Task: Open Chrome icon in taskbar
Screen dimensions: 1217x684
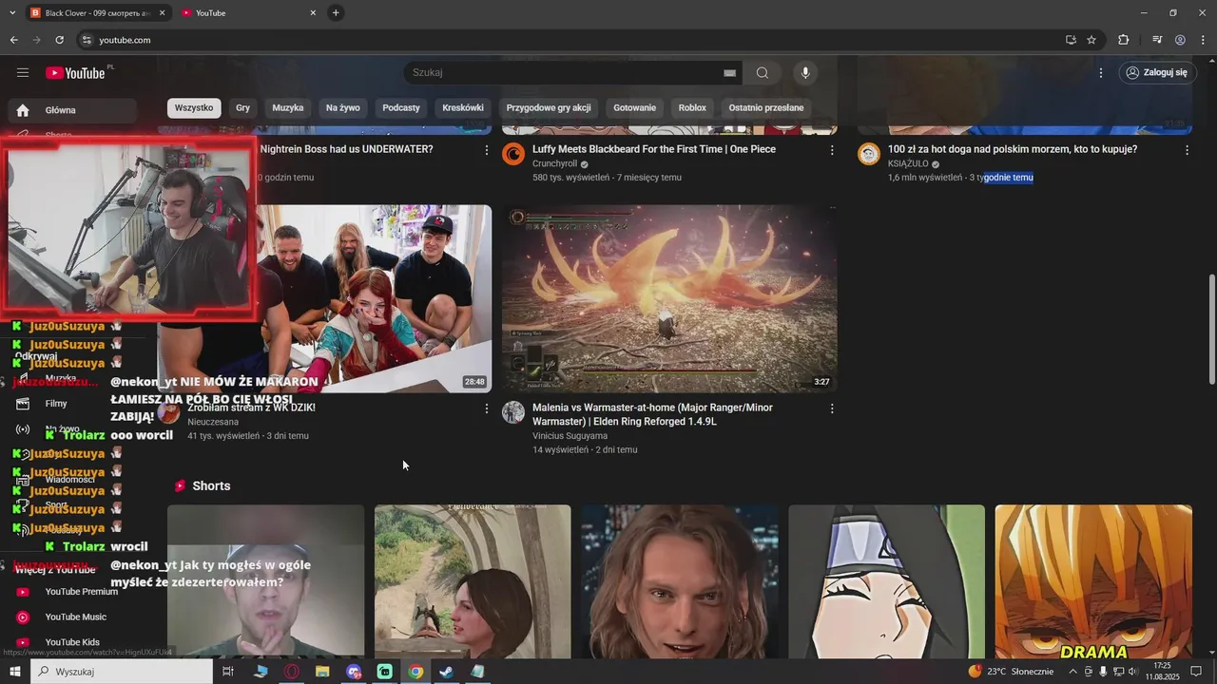Action: pos(415,672)
